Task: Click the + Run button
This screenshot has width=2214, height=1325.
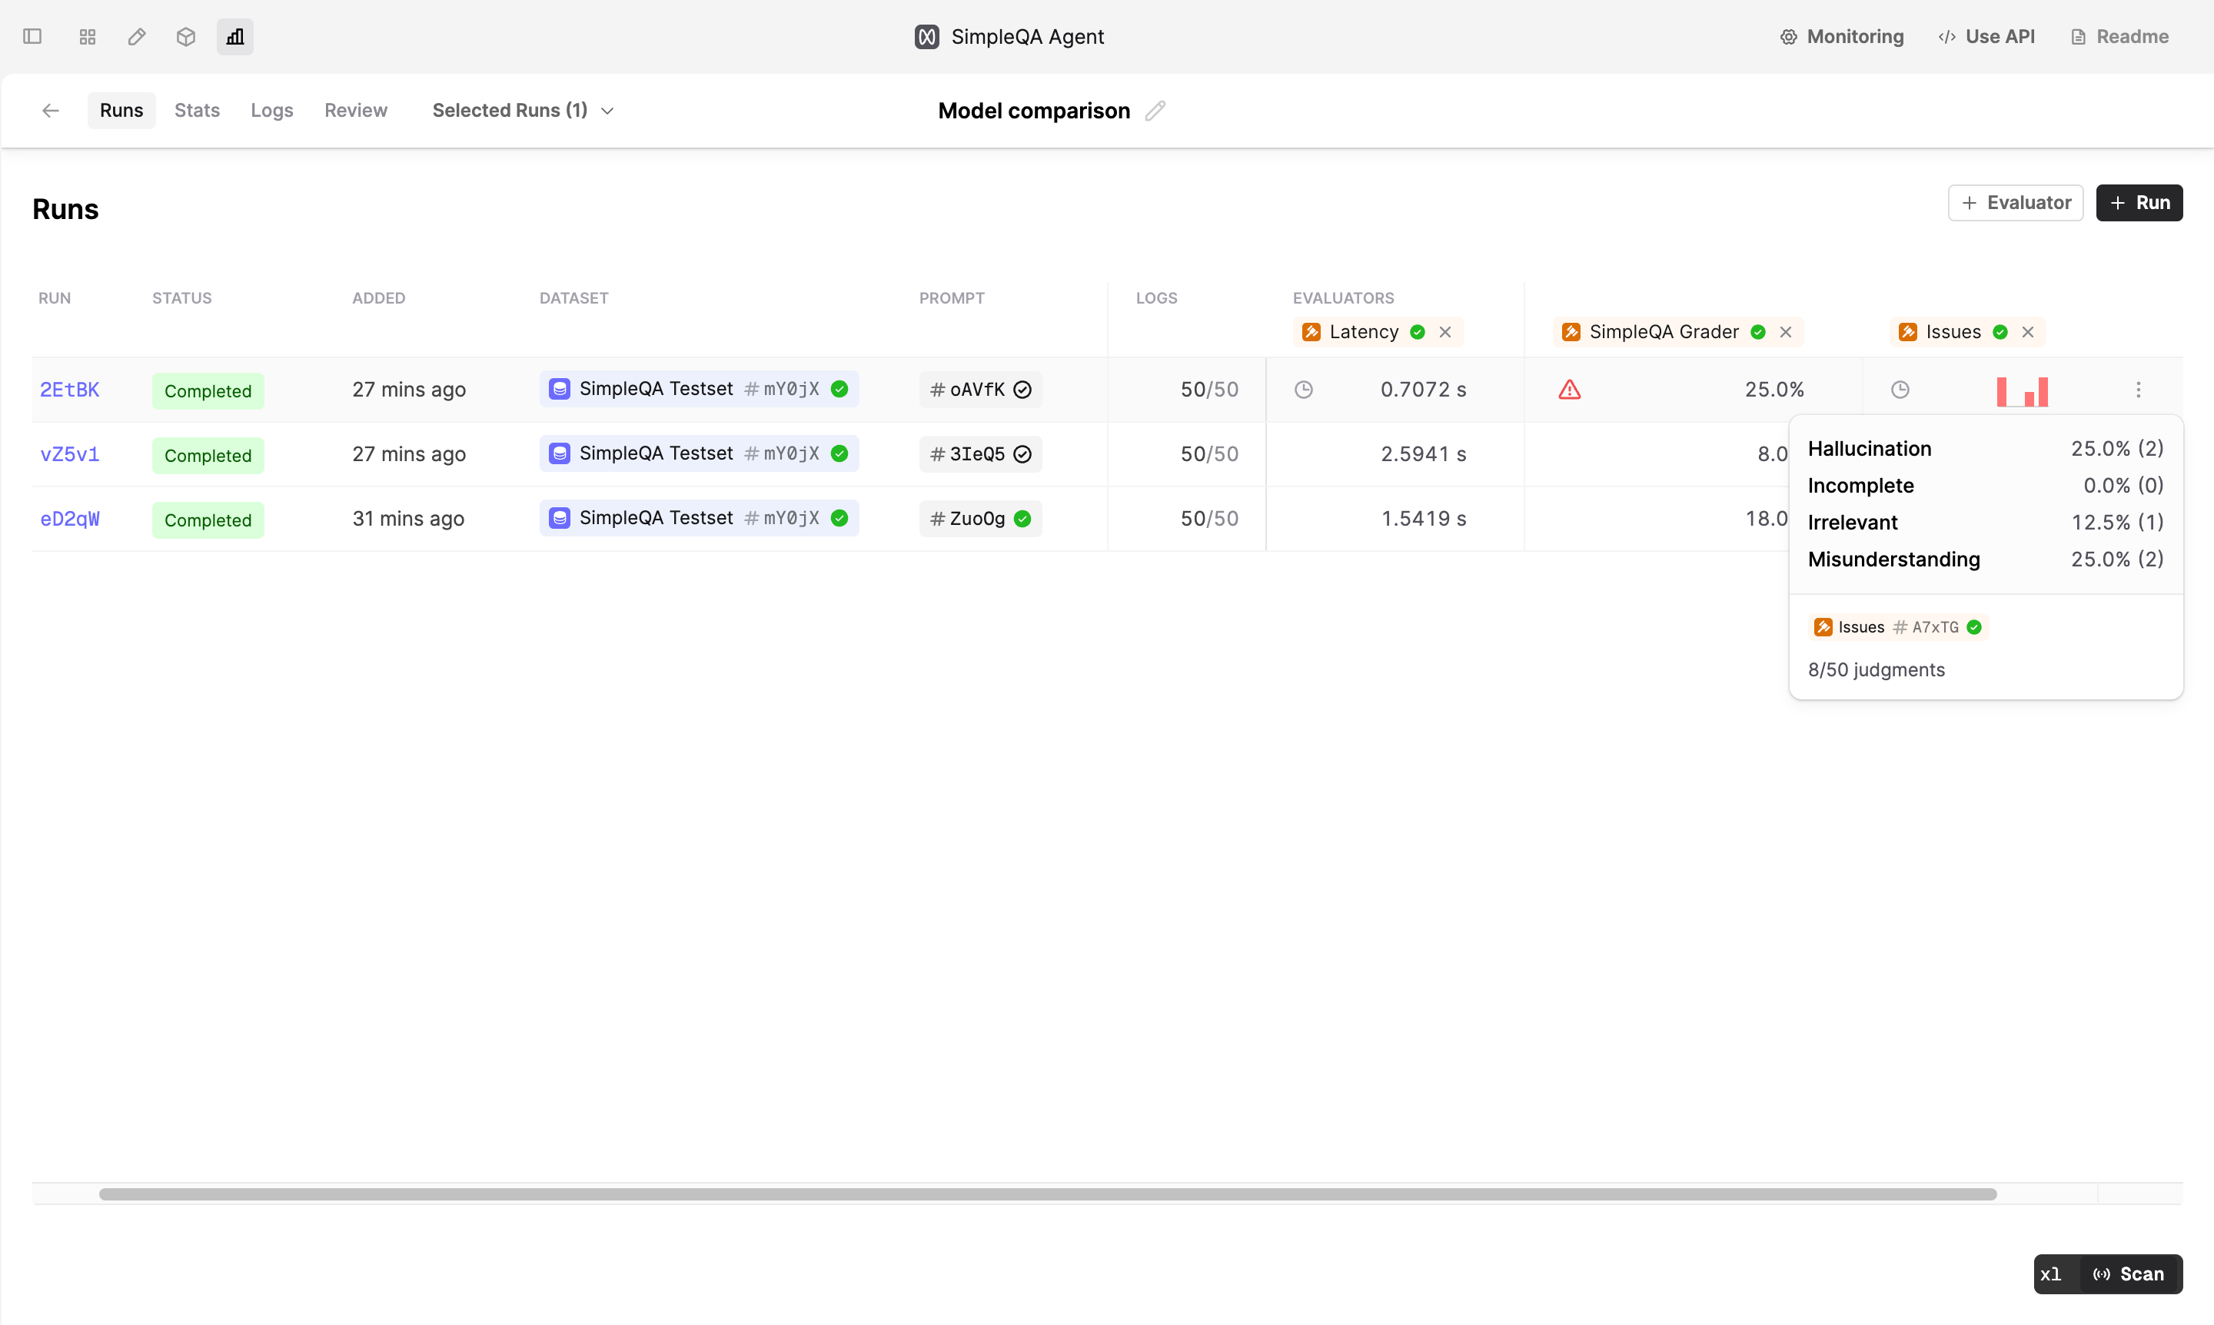Action: pos(2139,203)
